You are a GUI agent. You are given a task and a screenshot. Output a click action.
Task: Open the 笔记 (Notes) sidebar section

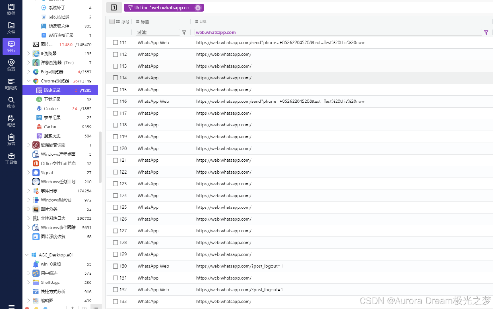pyautogui.click(x=11, y=121)
